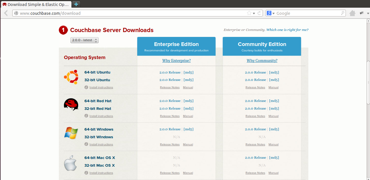Open Enterprise Manual in Ubuntu row
This screenshot has width=370, height=180.
[x=188, y=87]
